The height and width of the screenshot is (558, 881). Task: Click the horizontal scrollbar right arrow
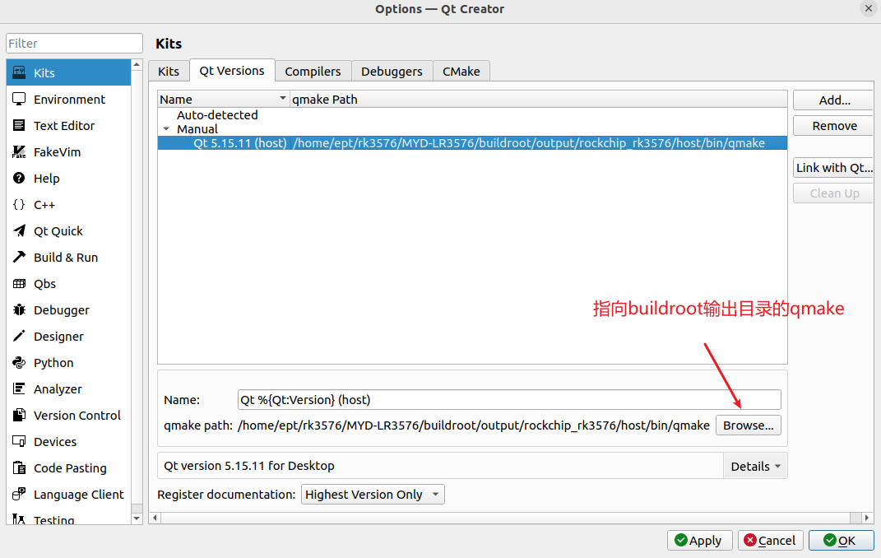866,518
